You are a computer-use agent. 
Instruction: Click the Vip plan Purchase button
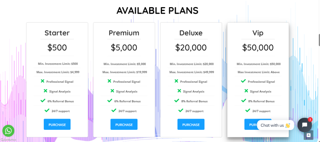tap(251, 125)
